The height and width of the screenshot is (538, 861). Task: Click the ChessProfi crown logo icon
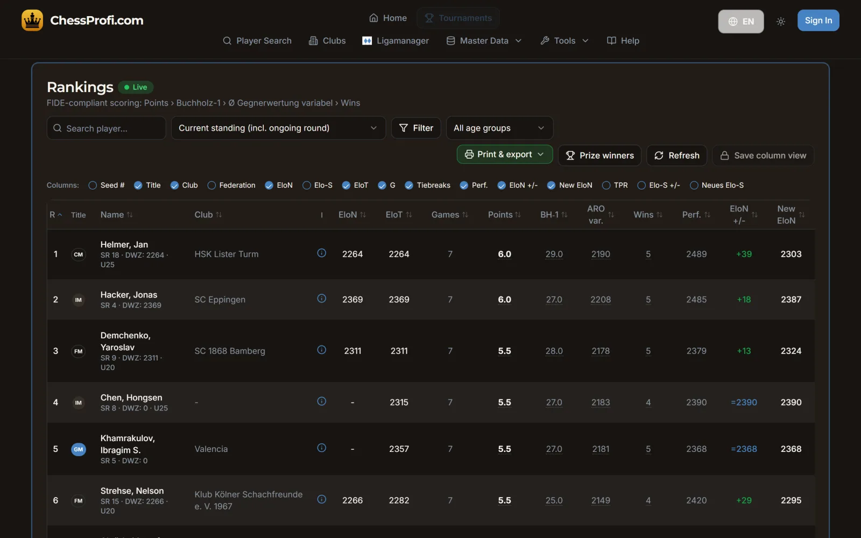click(32, 20)
